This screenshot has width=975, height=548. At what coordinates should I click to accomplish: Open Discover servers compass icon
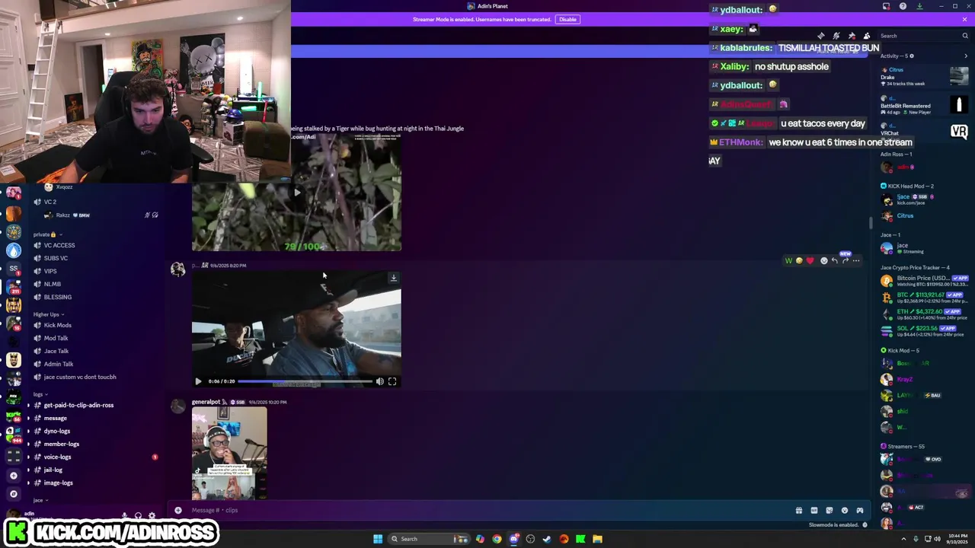[13, 494]
